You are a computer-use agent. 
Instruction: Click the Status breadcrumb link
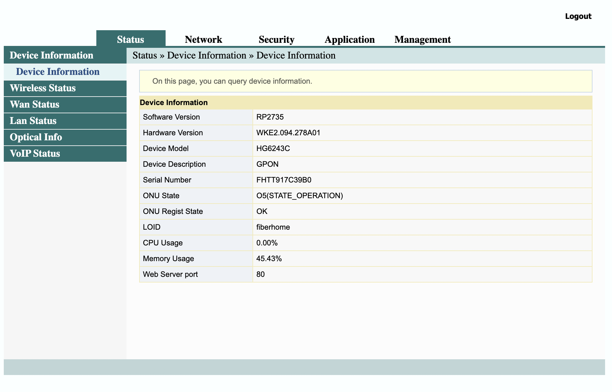click(x=144, y=55)
